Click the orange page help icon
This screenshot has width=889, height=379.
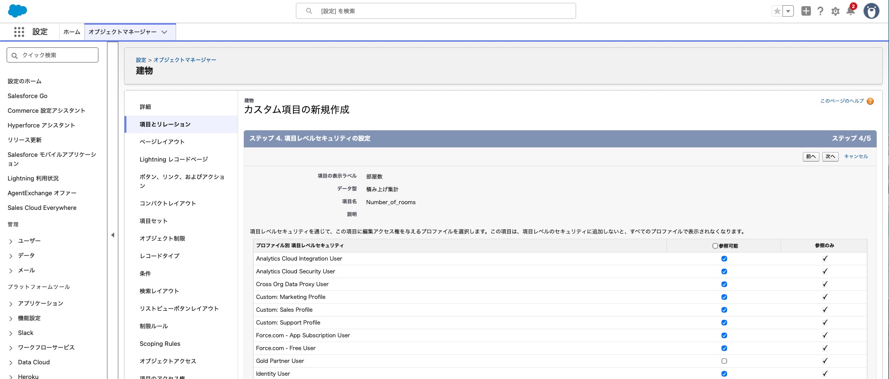coord(870,101)
